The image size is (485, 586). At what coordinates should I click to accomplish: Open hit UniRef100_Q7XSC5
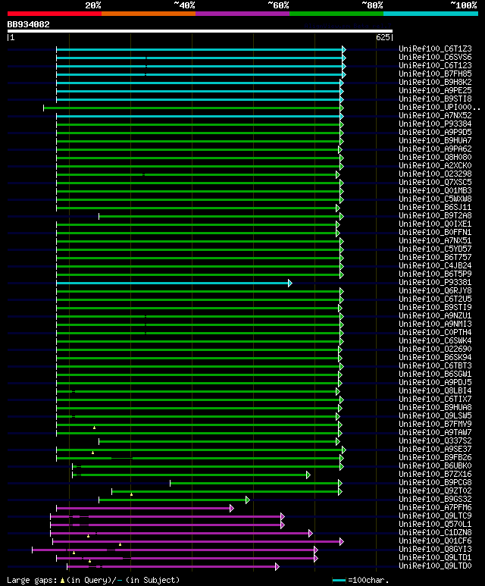[x=435, y=183]
